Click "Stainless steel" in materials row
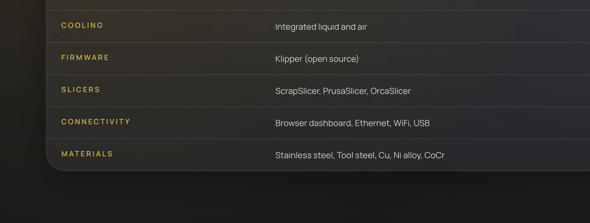This screenshot has height=223, width=590. [x=304, y=155]
